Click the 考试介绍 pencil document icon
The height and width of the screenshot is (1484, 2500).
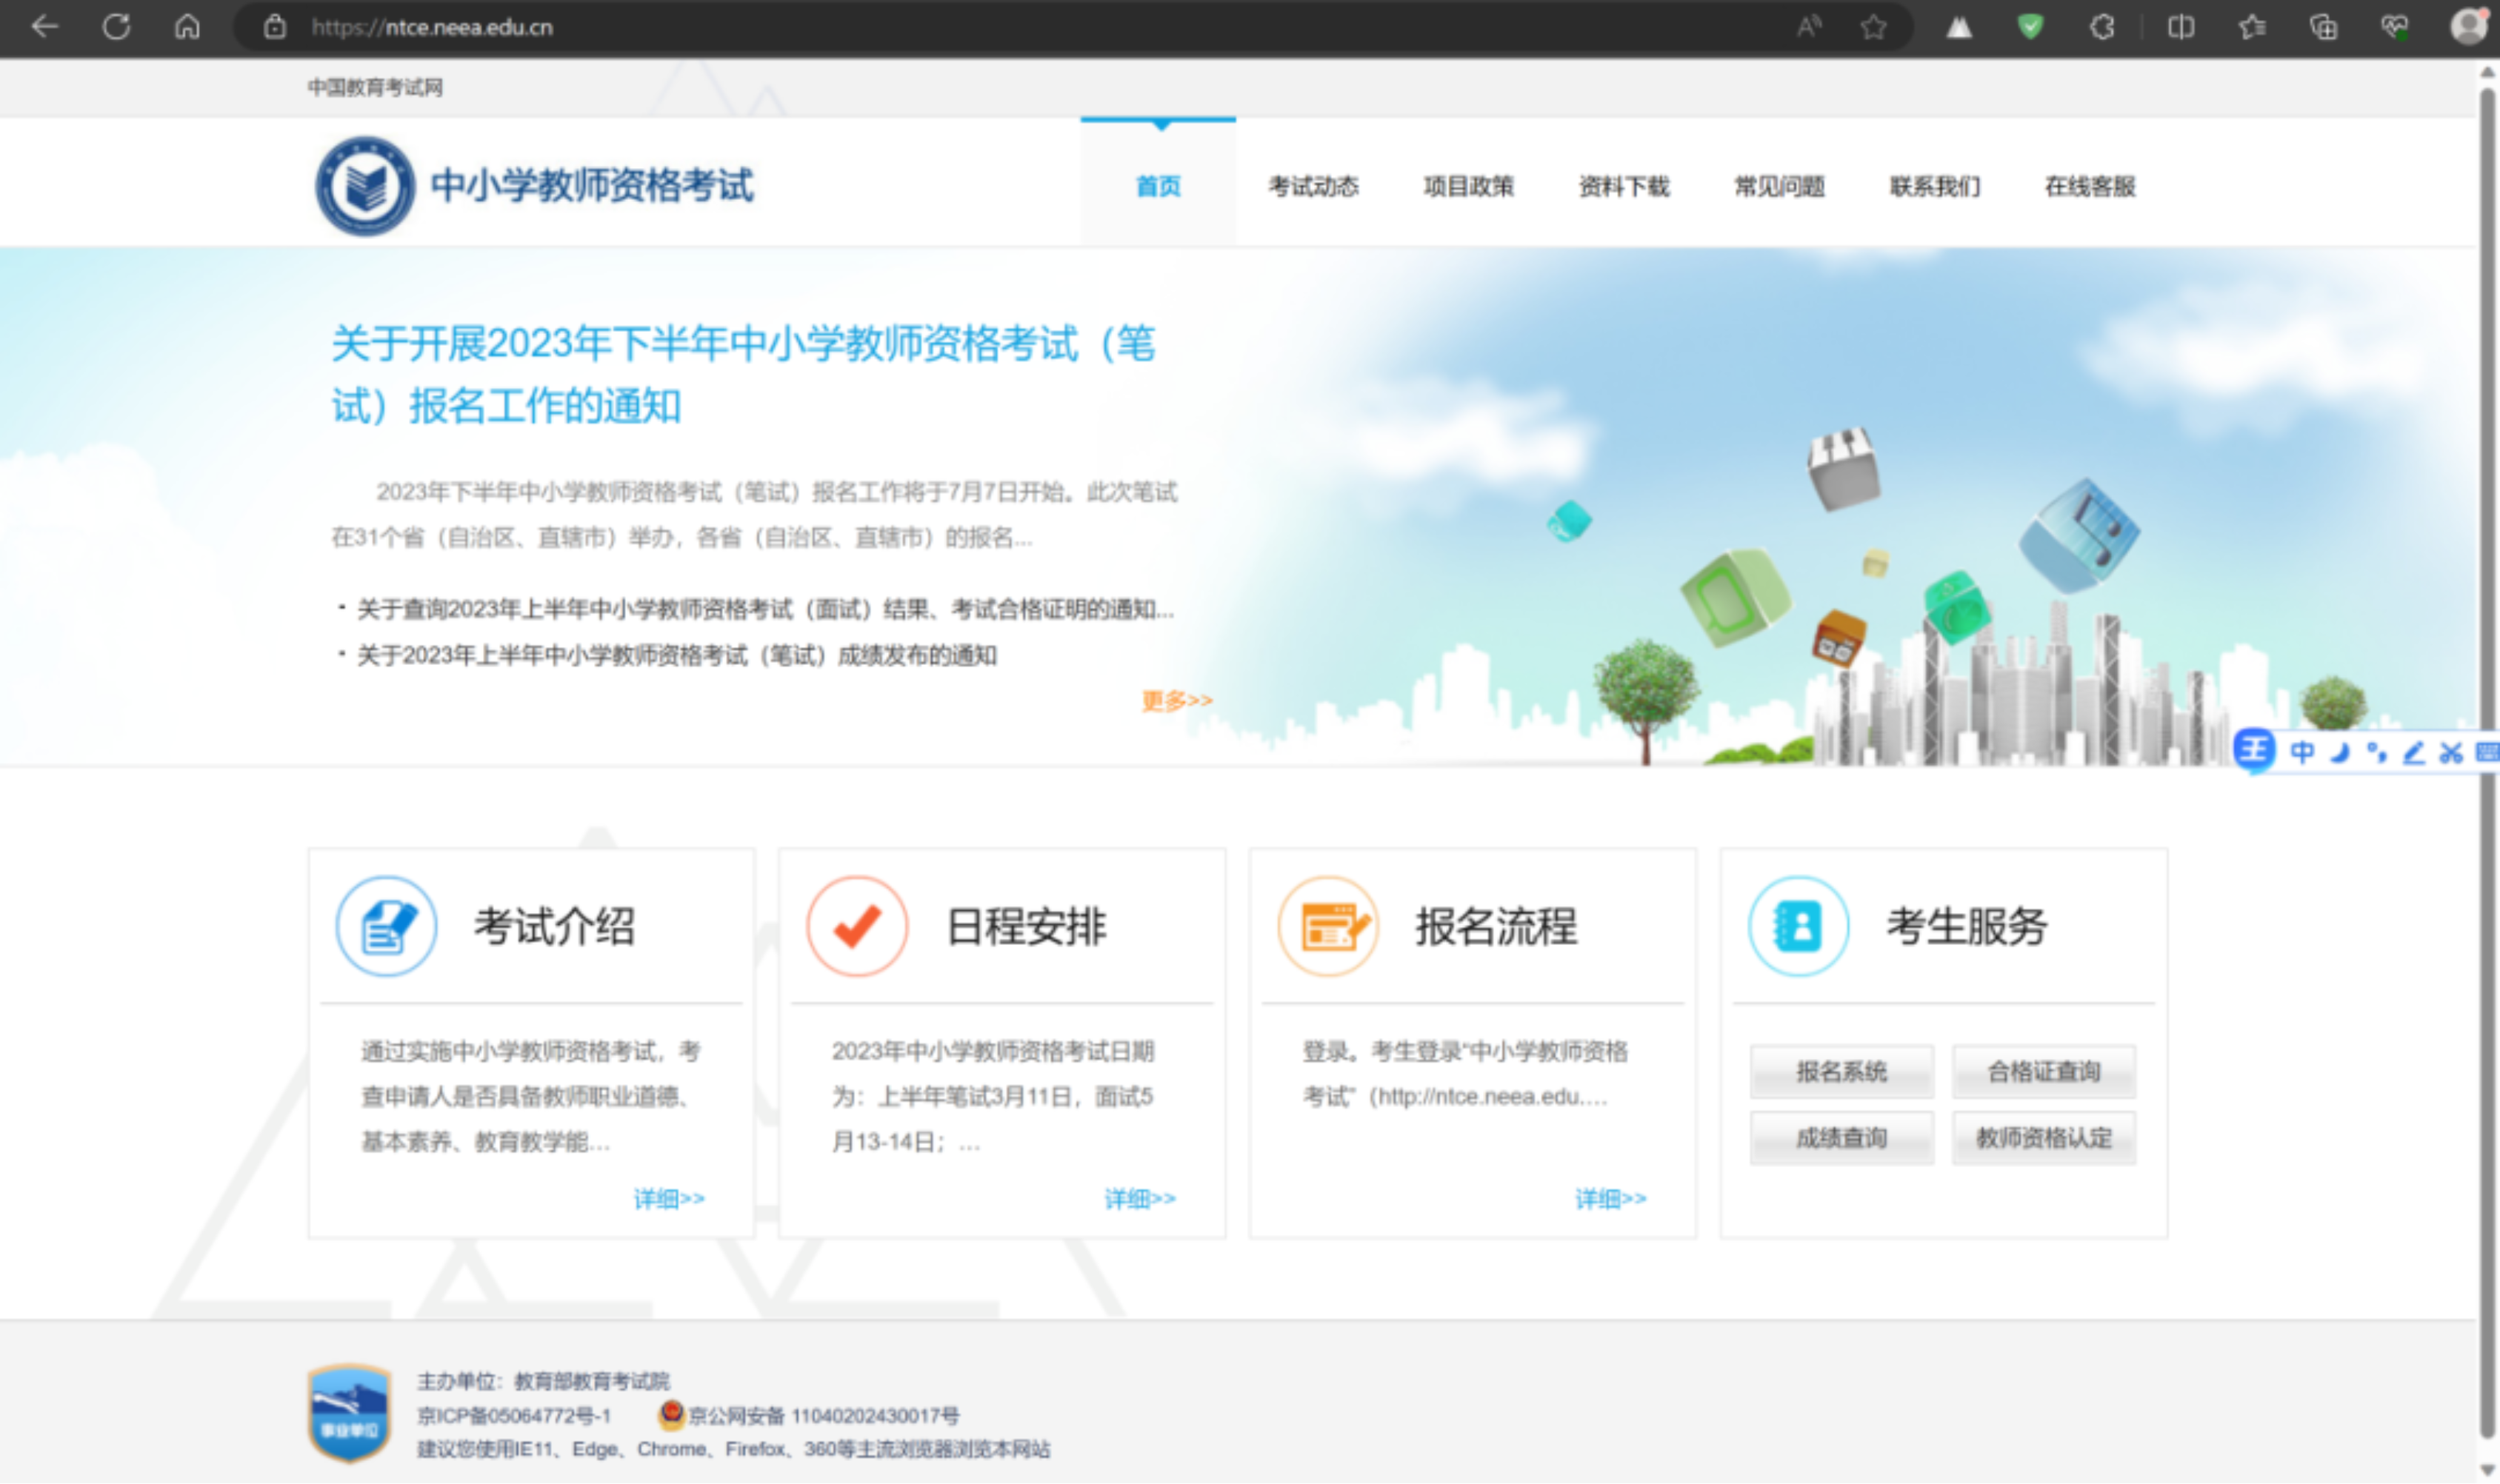[x=386, y=926]
